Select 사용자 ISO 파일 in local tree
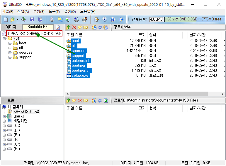Image resolution: width=226 pixels, height=166 pixels. pos(26,112)
